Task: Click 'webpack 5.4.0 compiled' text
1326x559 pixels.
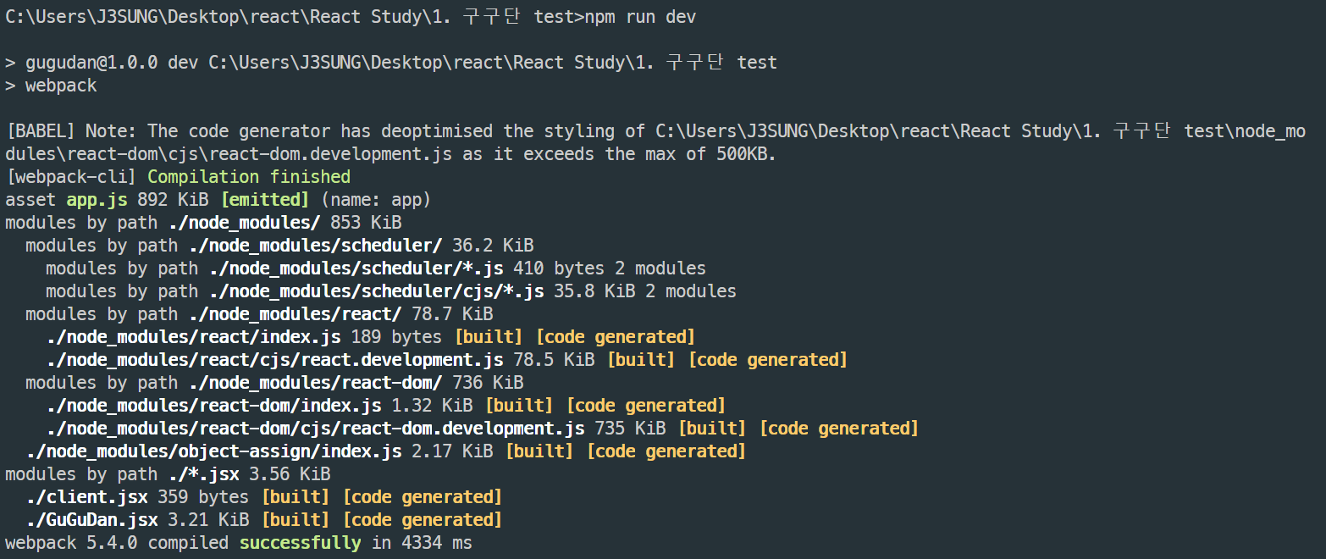Action: (117, 543)
